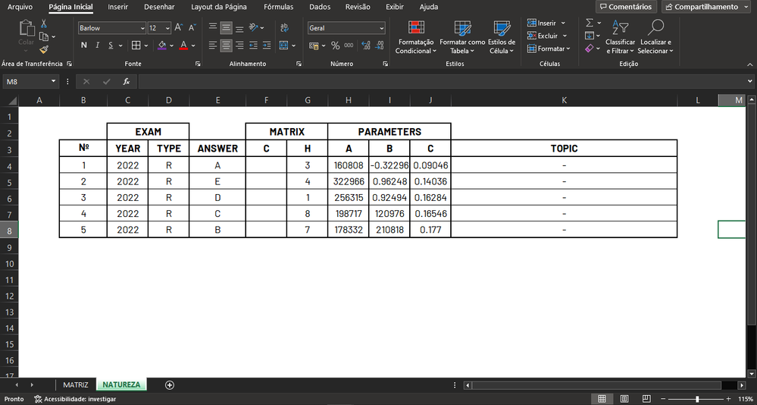The image size is (757, 405).
Task: Switch to the Dados tab
Action: point(320,7)
